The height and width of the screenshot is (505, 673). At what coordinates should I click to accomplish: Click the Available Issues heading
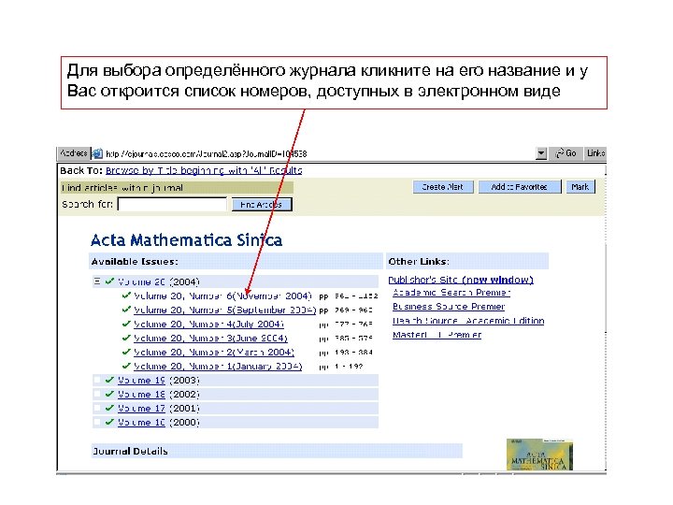point(135,262)
